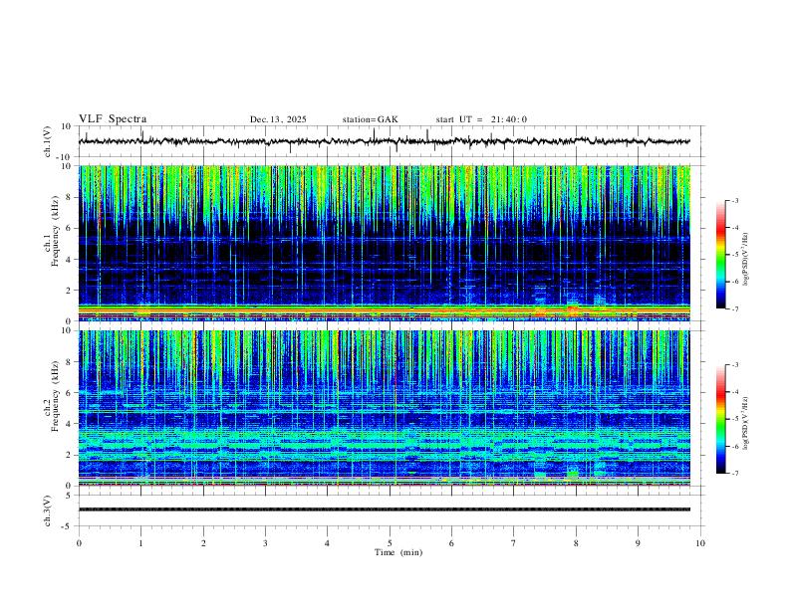Click the "-3" label on ch.1 colorbar

(735, 200)
